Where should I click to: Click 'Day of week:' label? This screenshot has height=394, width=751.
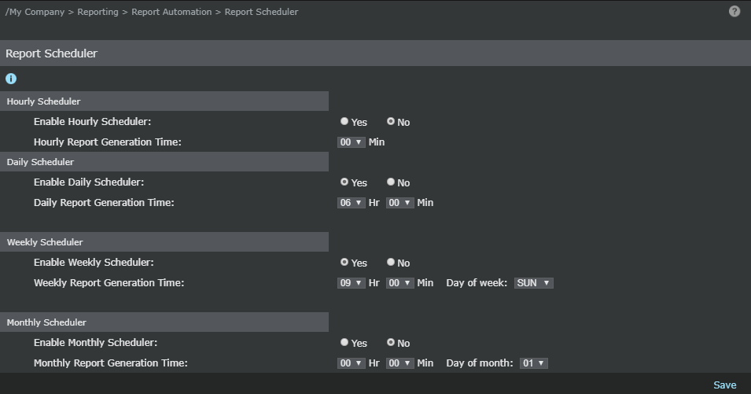pos(477,283)
